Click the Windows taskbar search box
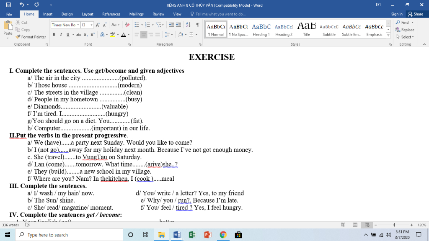The image size is (429, 241). (69, 235)
